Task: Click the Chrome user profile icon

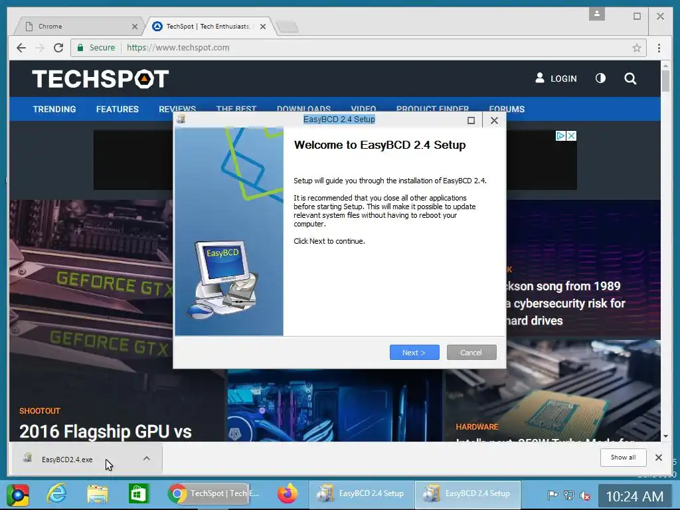Action: point(597,14)
